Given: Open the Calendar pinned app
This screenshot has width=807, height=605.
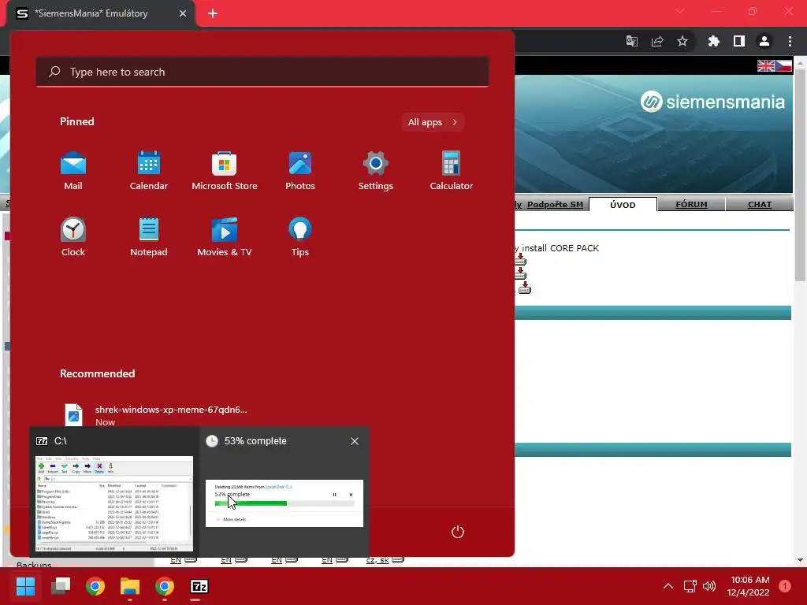Looking at the screenshot, I should click(149, 171).
